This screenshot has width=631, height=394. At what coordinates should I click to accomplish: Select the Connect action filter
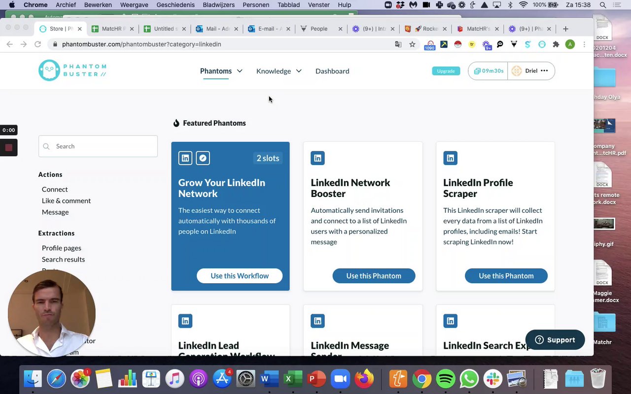pyautogui.click(x=55, y=189)
